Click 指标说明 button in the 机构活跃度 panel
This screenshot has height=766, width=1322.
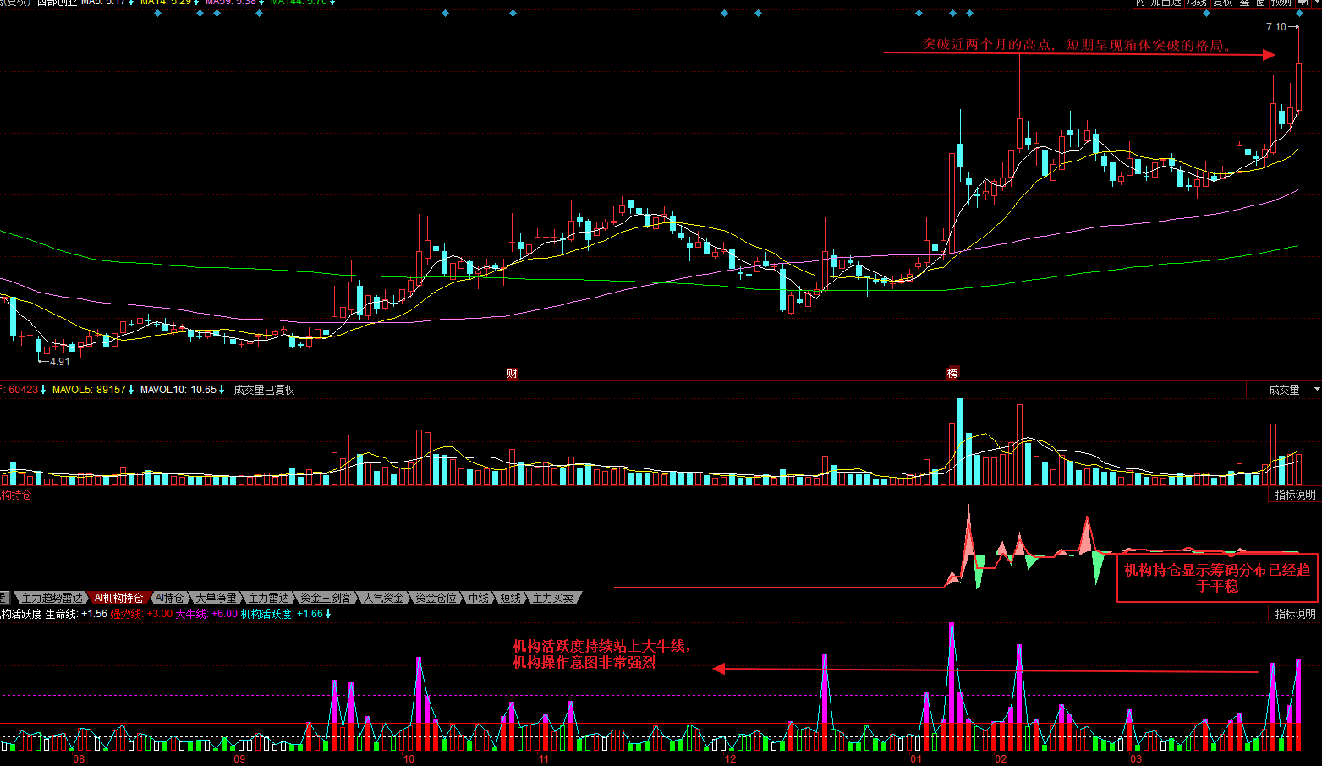coord(1295,614)
